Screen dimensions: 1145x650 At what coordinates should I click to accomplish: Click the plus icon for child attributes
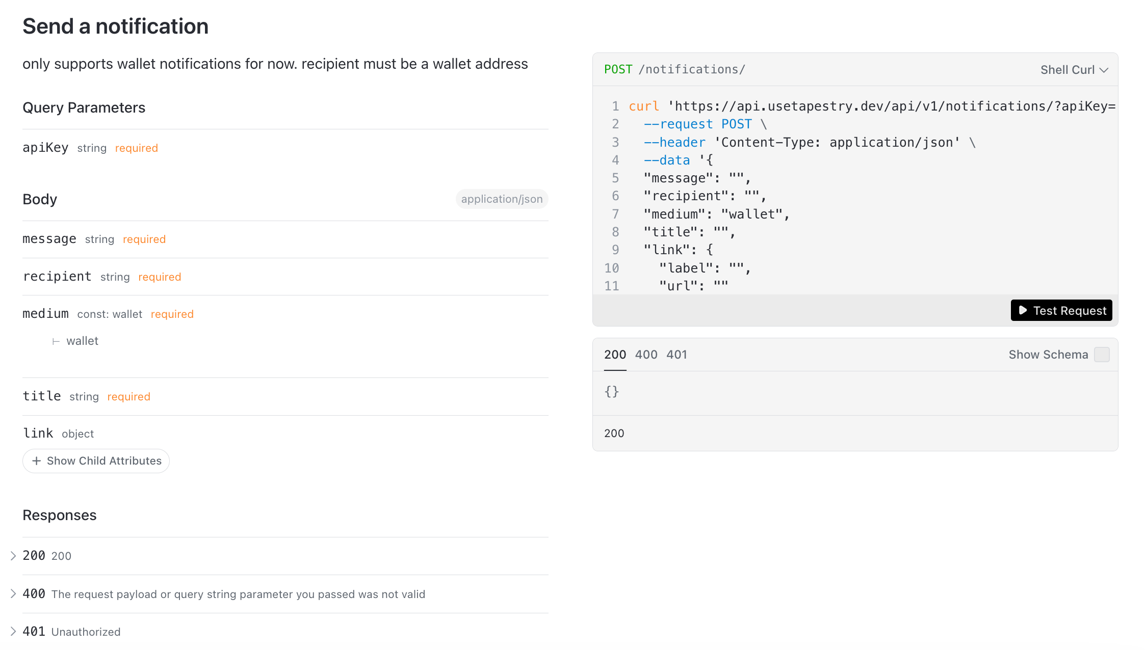click(37, 461)
